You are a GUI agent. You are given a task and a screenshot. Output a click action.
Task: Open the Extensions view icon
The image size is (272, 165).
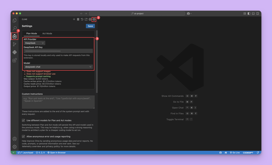pyautogui.click(x=14, y=60)
